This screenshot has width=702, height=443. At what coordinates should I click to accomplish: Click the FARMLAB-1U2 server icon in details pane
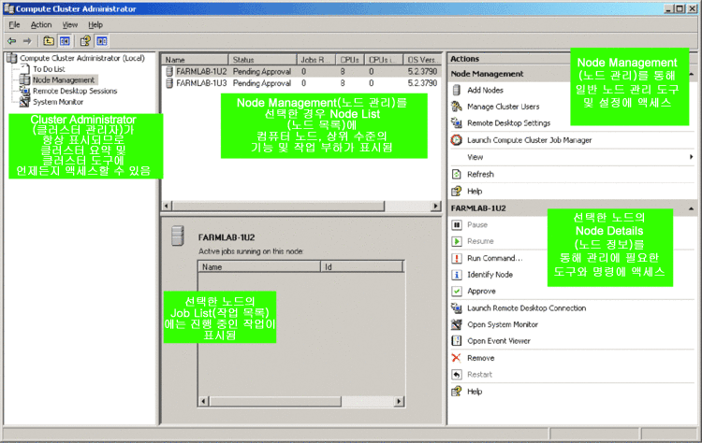point(178,236)
